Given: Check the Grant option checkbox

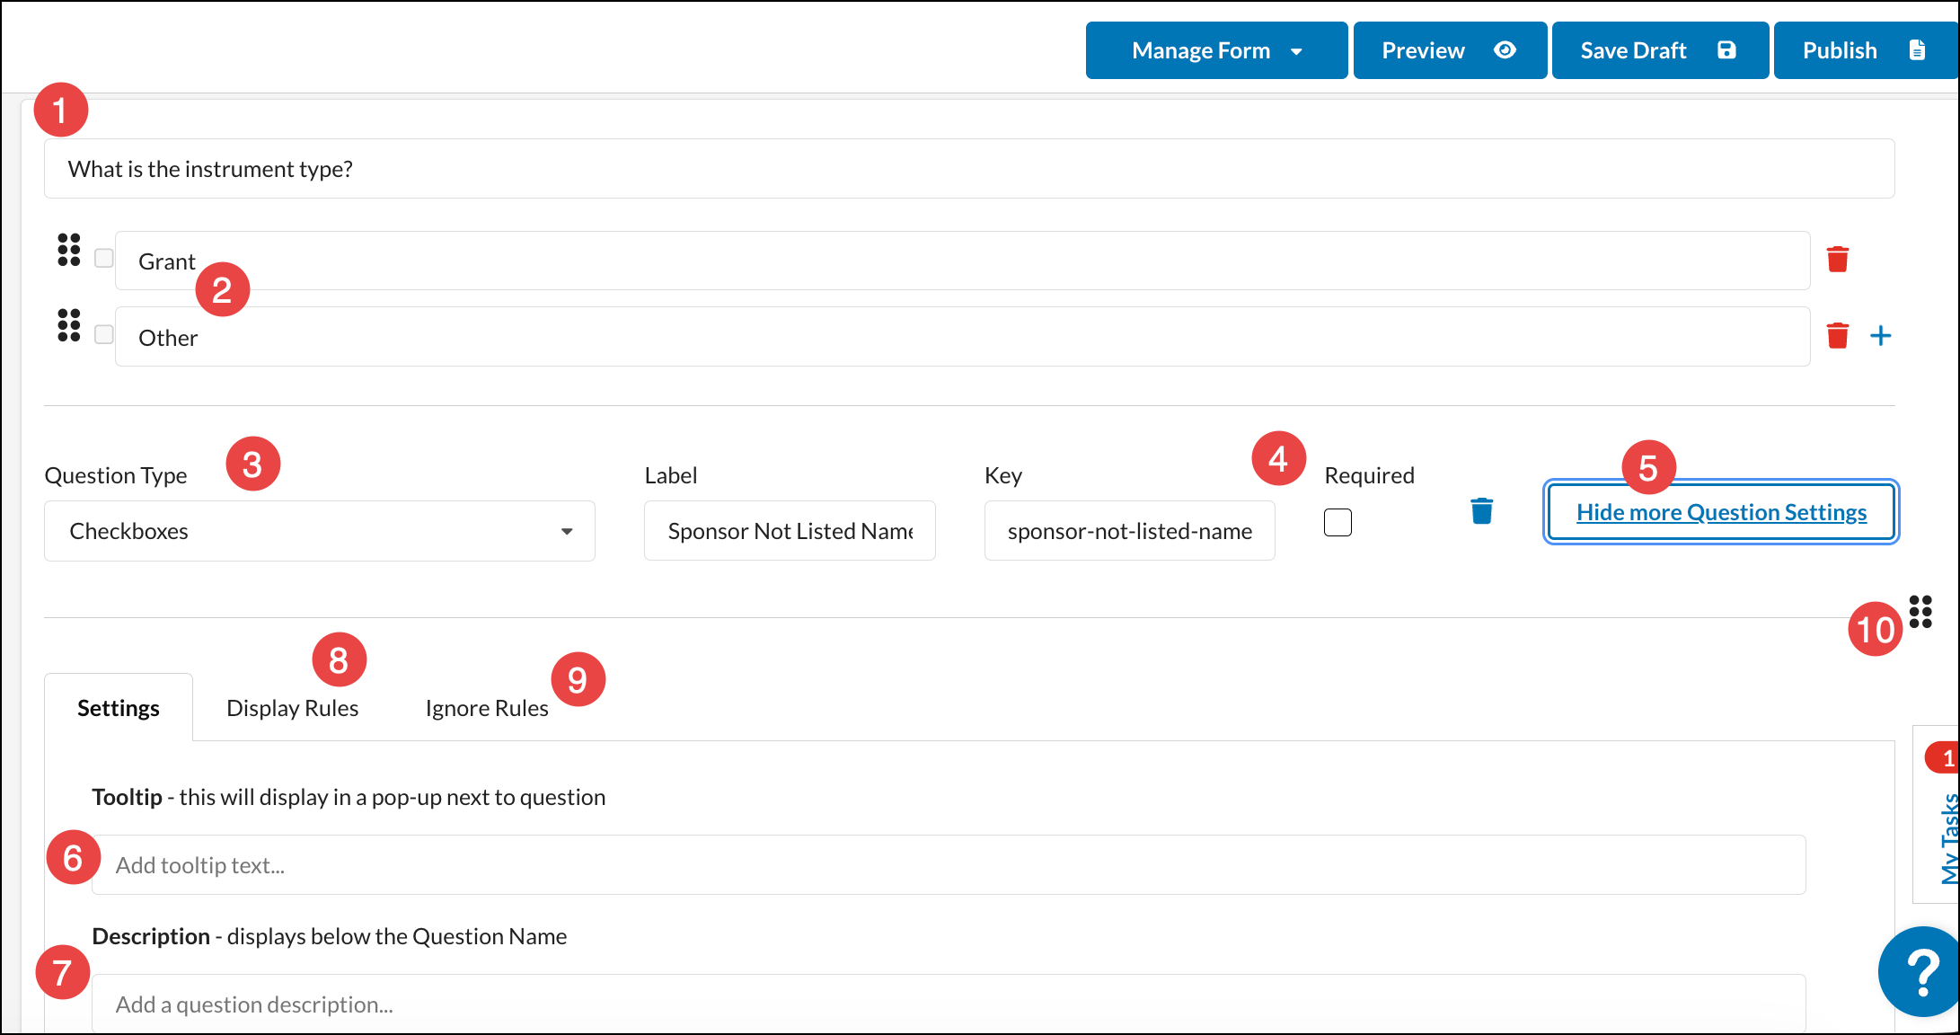Looking at the screenshot, I should (104, 258).
